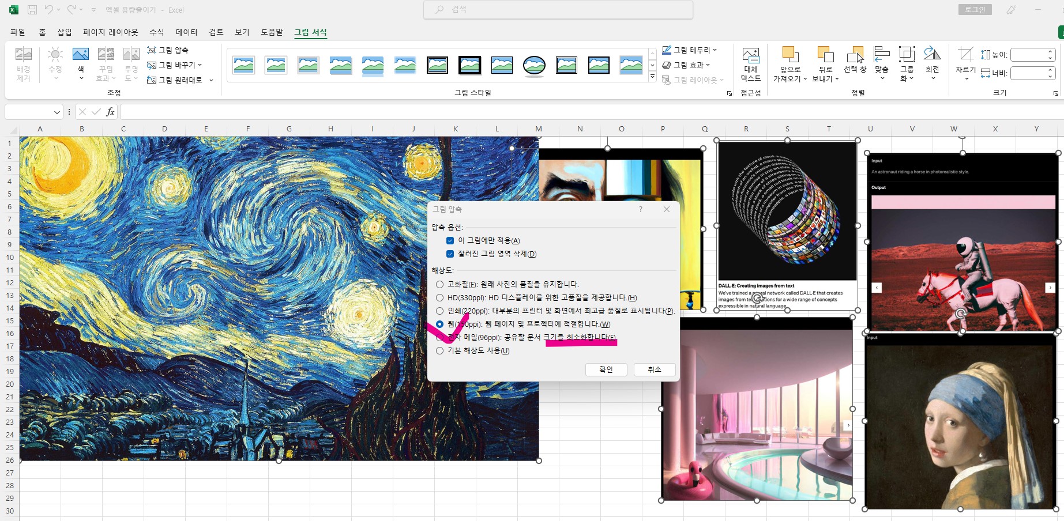
Task: Click column header N
Action: 580,129
